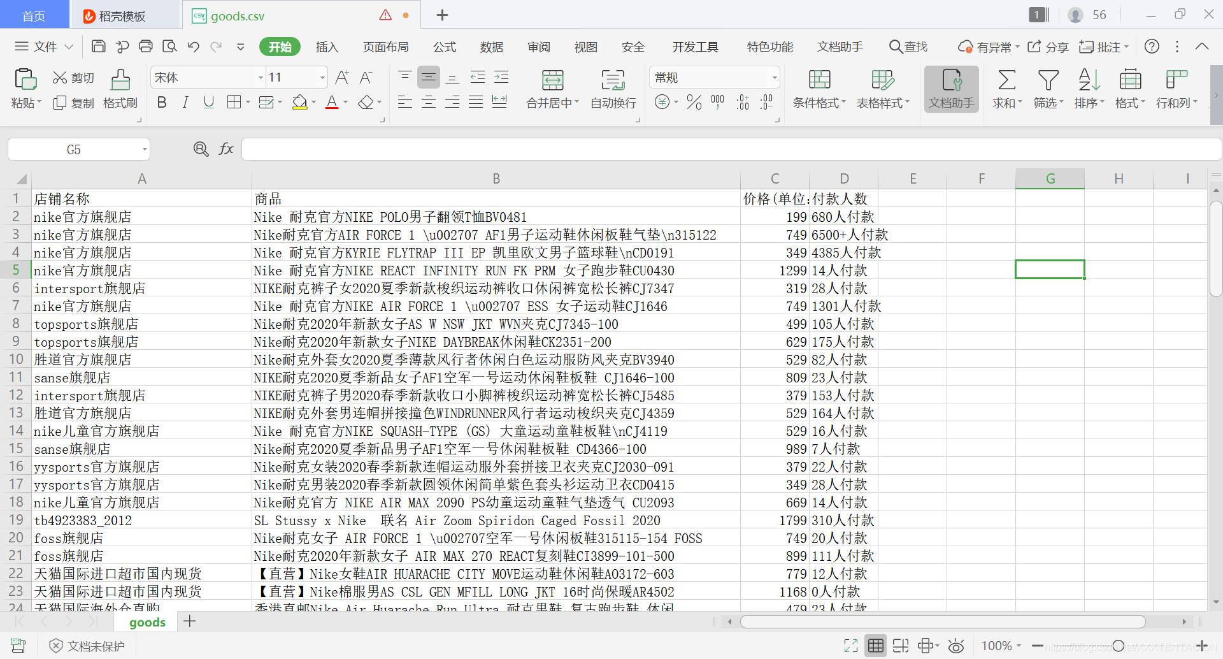Align text left
Viewport: 1223px width, 659px height.
[x=404, y=102]
